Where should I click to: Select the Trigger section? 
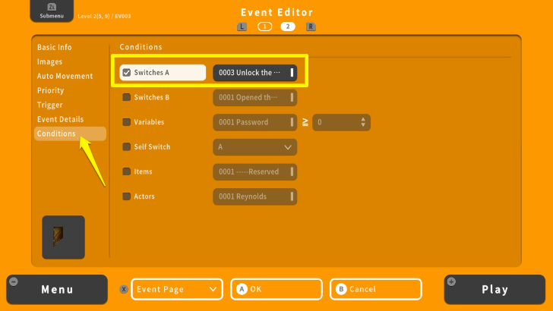49,105
